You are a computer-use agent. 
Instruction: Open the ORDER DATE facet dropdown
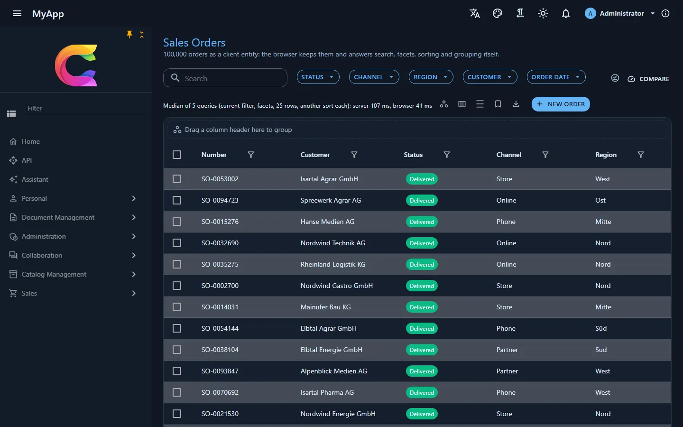[556, 77]
